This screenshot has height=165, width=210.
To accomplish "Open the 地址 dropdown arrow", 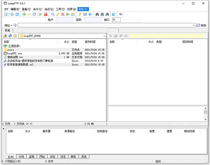I will click(x=11, y=25).
